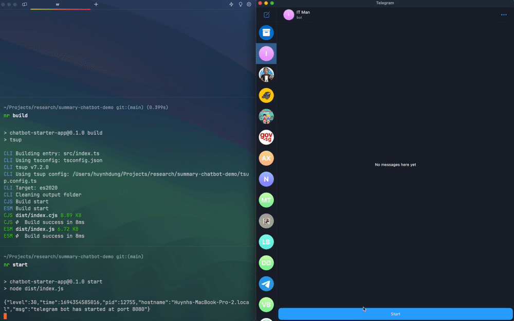Add a new terminal tab
The width and height of the screenshot is (514, 321).
click(x=96, y=4)
